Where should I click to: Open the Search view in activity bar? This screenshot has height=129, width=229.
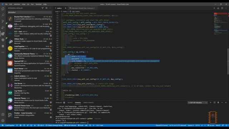(x=3, y=15)
